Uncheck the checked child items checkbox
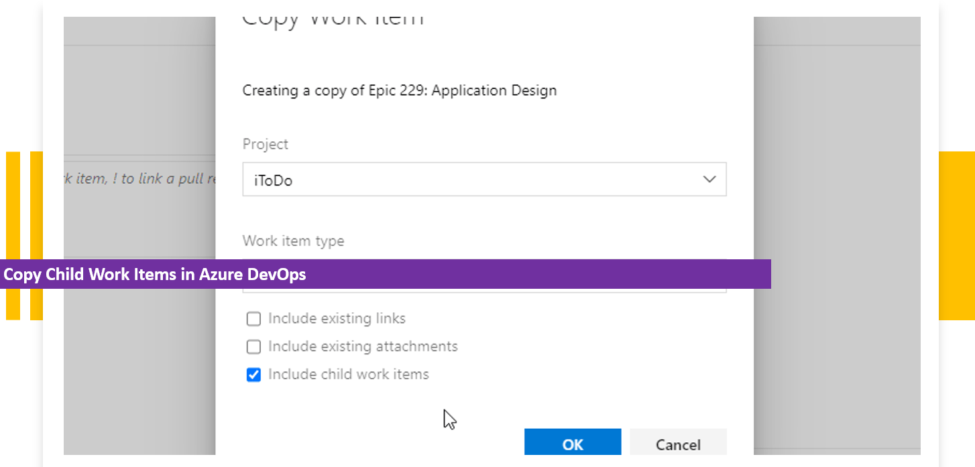975x467 pixels. [x=253, y=375]
